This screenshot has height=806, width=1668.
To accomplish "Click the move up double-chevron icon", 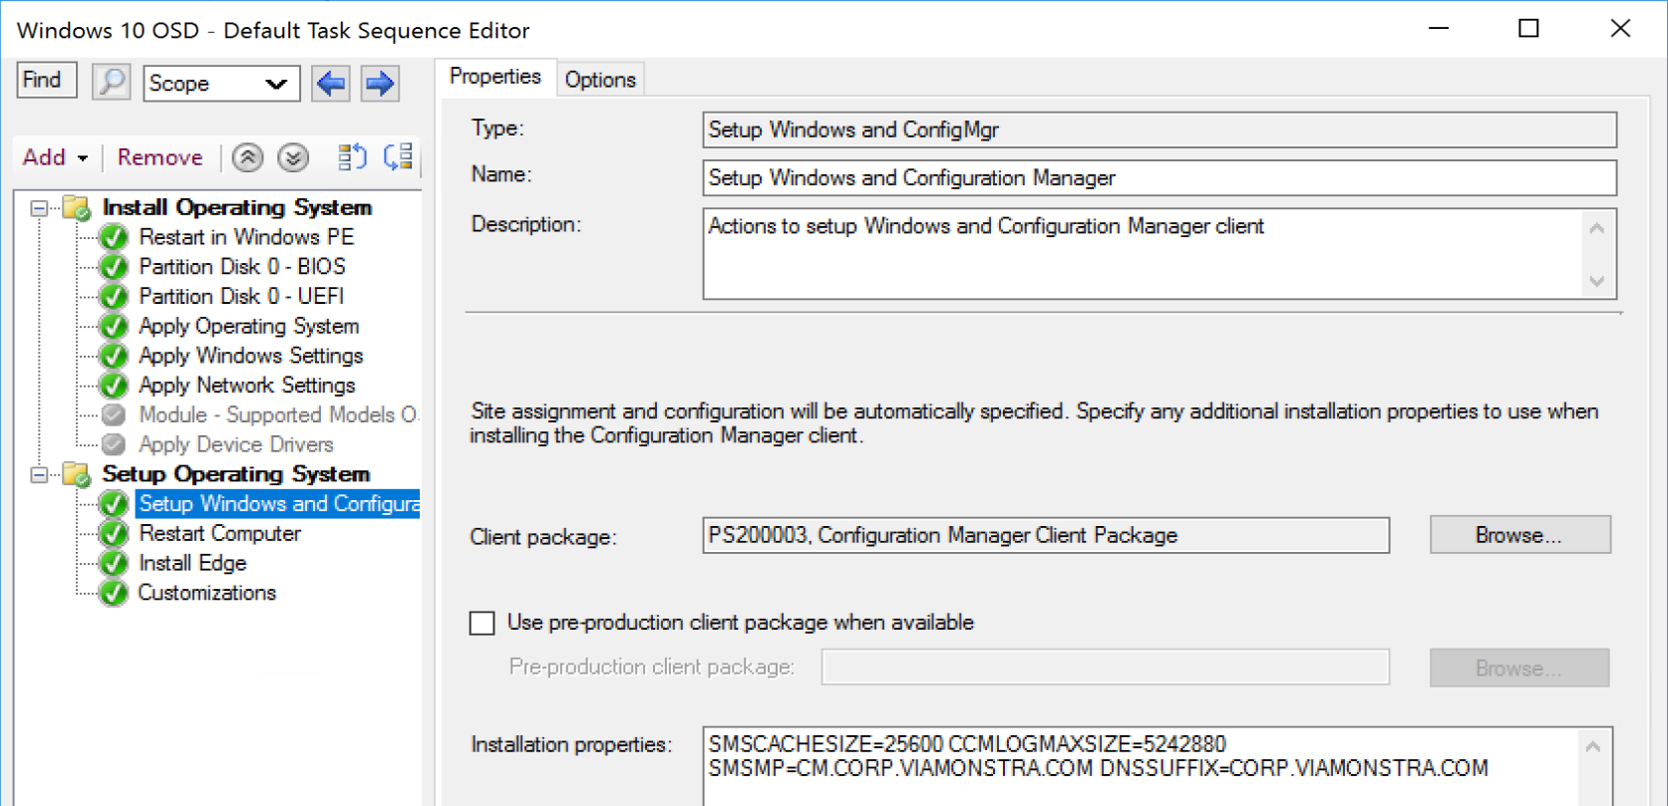I will click(x=247, y=157).
